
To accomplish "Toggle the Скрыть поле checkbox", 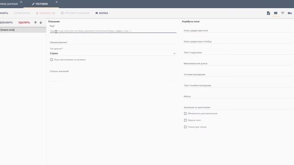I will point(185,120).
